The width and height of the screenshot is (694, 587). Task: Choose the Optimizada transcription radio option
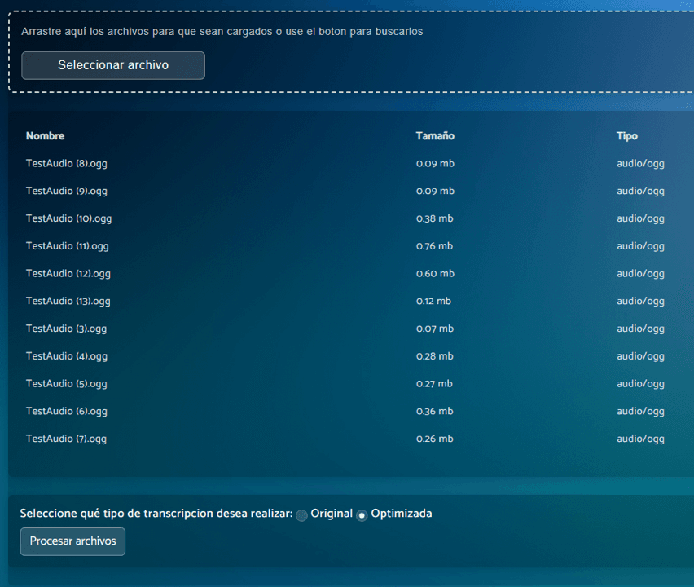(362, 515)
